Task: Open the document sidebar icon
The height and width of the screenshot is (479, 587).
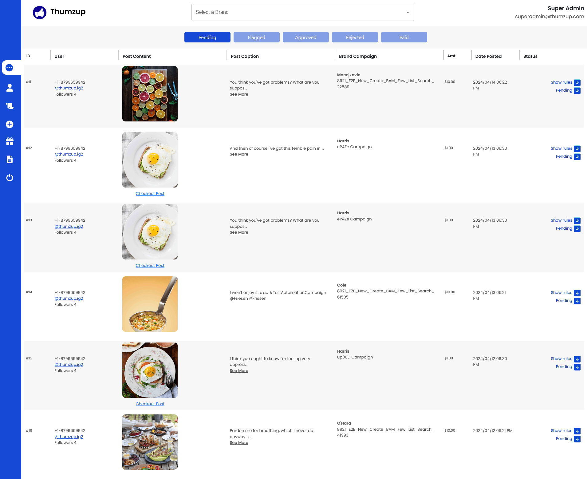Action: pos(10,159)
